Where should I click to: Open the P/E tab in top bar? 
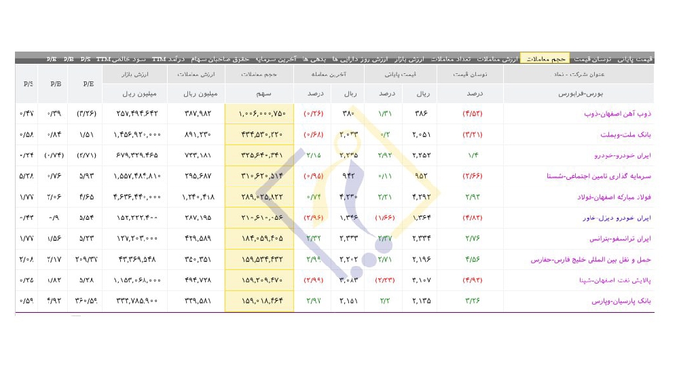coord(52,59)
